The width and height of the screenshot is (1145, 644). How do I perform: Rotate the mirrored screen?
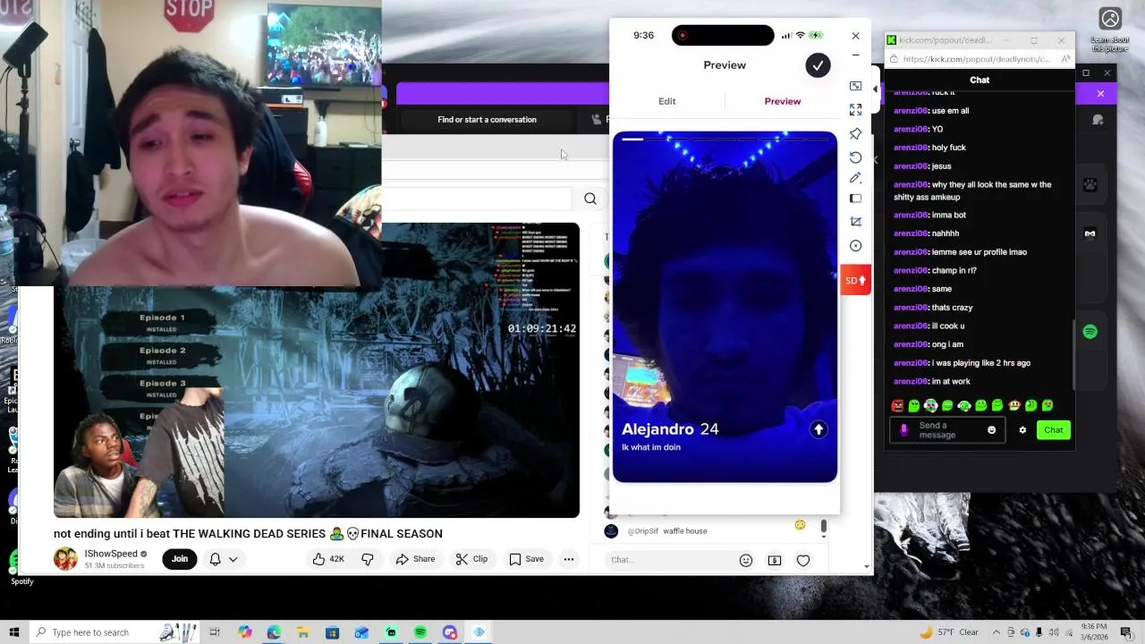click(x=856, y=157)
